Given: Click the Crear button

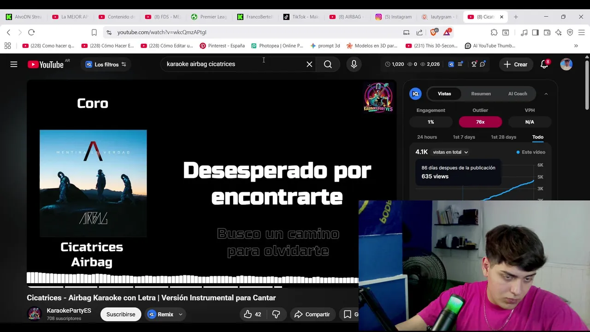Looking at the screenshot, I should [515, 65].
